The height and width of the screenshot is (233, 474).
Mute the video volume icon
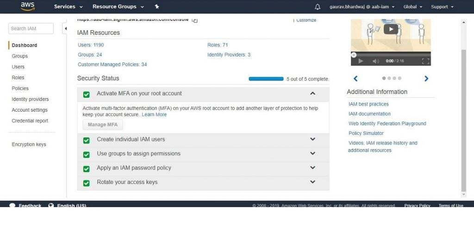coord(375,61)
